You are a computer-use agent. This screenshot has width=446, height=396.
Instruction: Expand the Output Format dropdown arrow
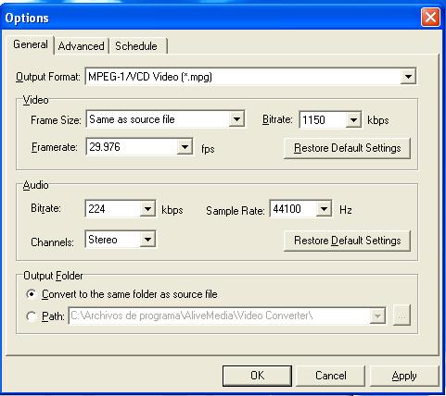[x=408, y=77]
